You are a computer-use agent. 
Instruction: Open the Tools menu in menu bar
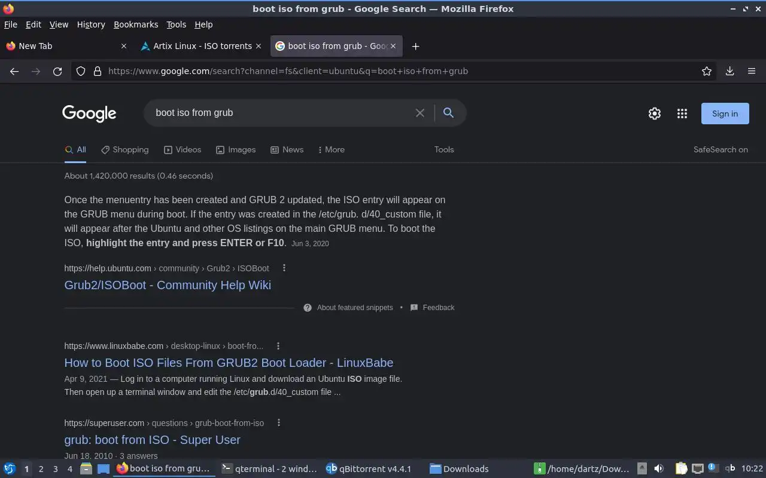176,24
